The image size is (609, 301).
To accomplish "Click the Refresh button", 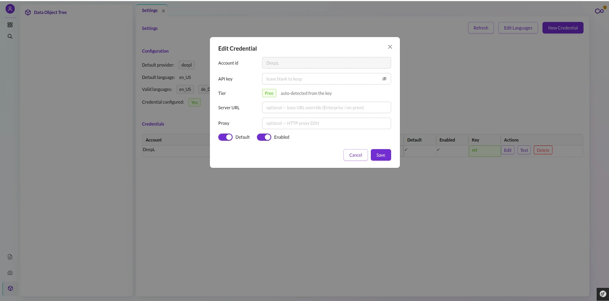I will [481, 28].
